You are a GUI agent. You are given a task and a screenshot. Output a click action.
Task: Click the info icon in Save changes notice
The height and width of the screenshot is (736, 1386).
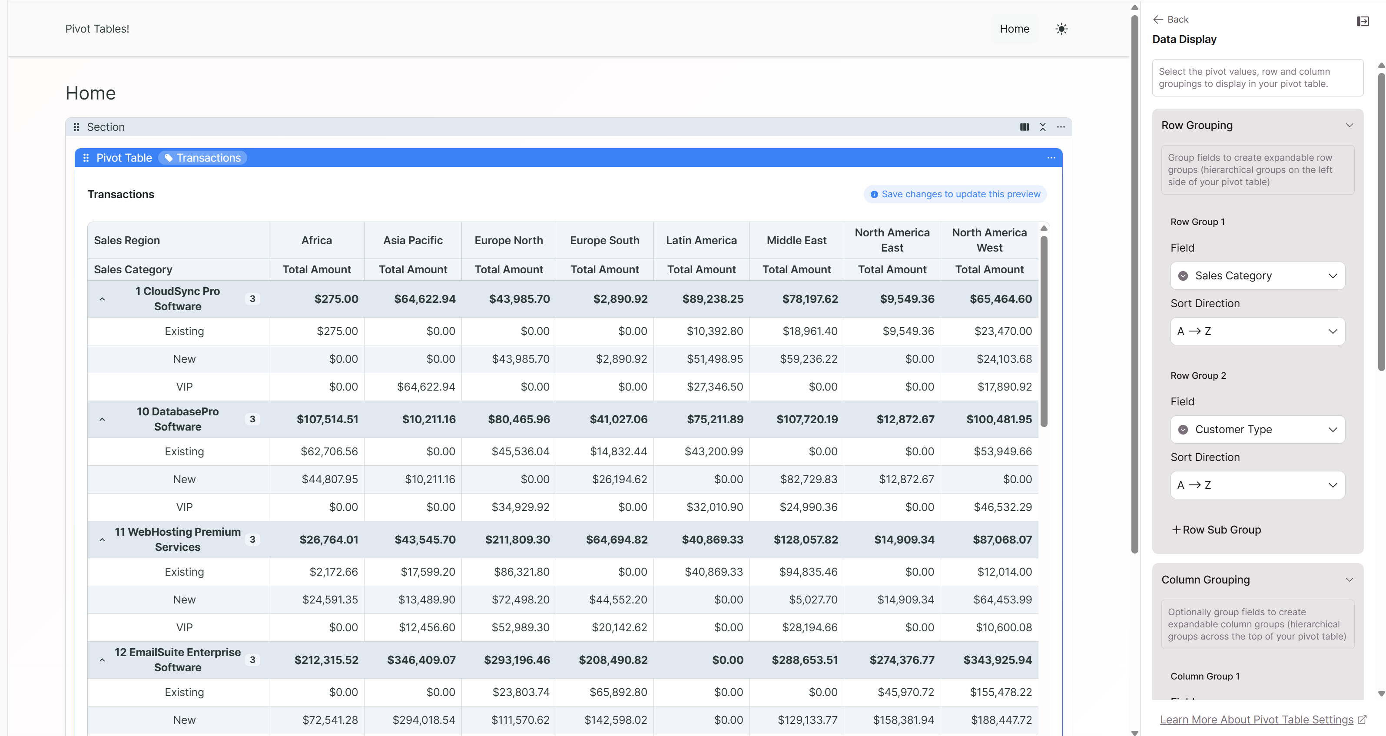click(874, 194)
